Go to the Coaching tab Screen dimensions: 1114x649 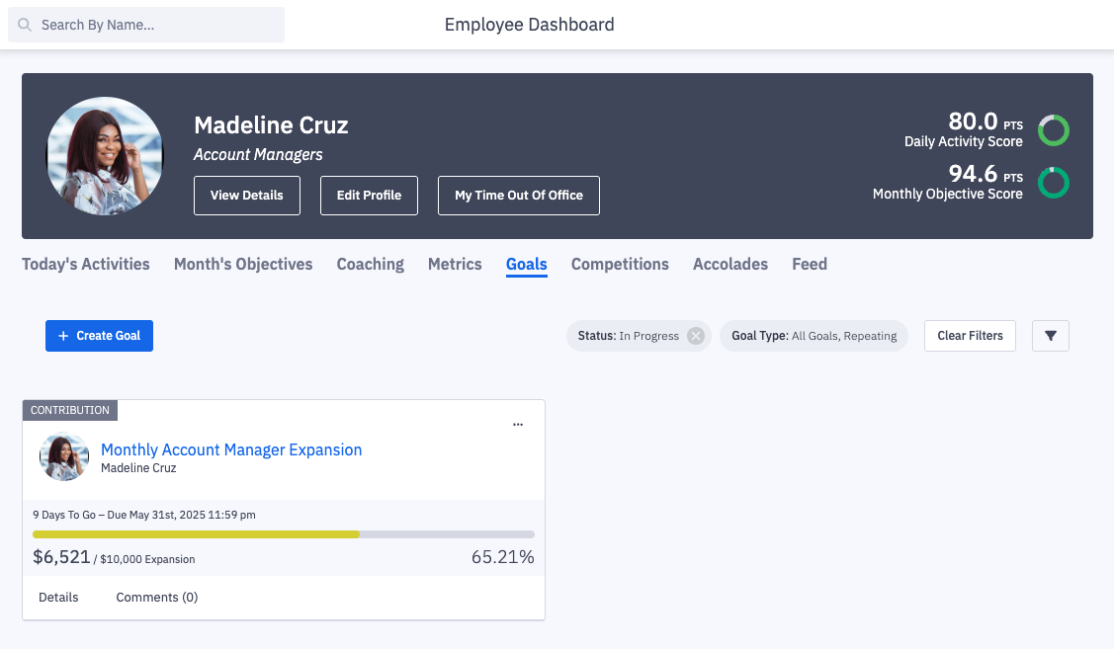click(x=370, y=264)
